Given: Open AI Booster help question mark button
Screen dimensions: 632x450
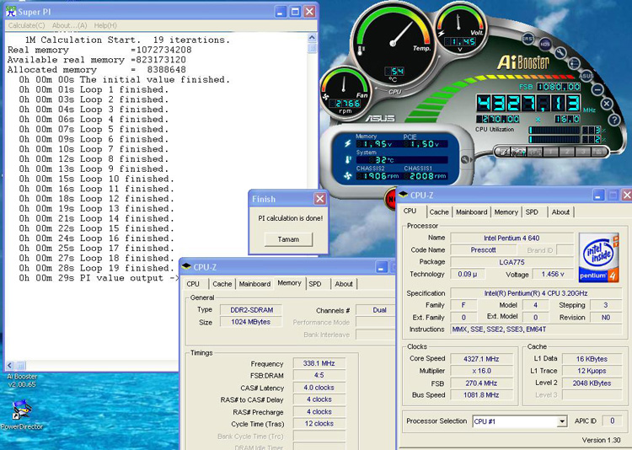Looking at the screenshot, I should coord(613,120).
